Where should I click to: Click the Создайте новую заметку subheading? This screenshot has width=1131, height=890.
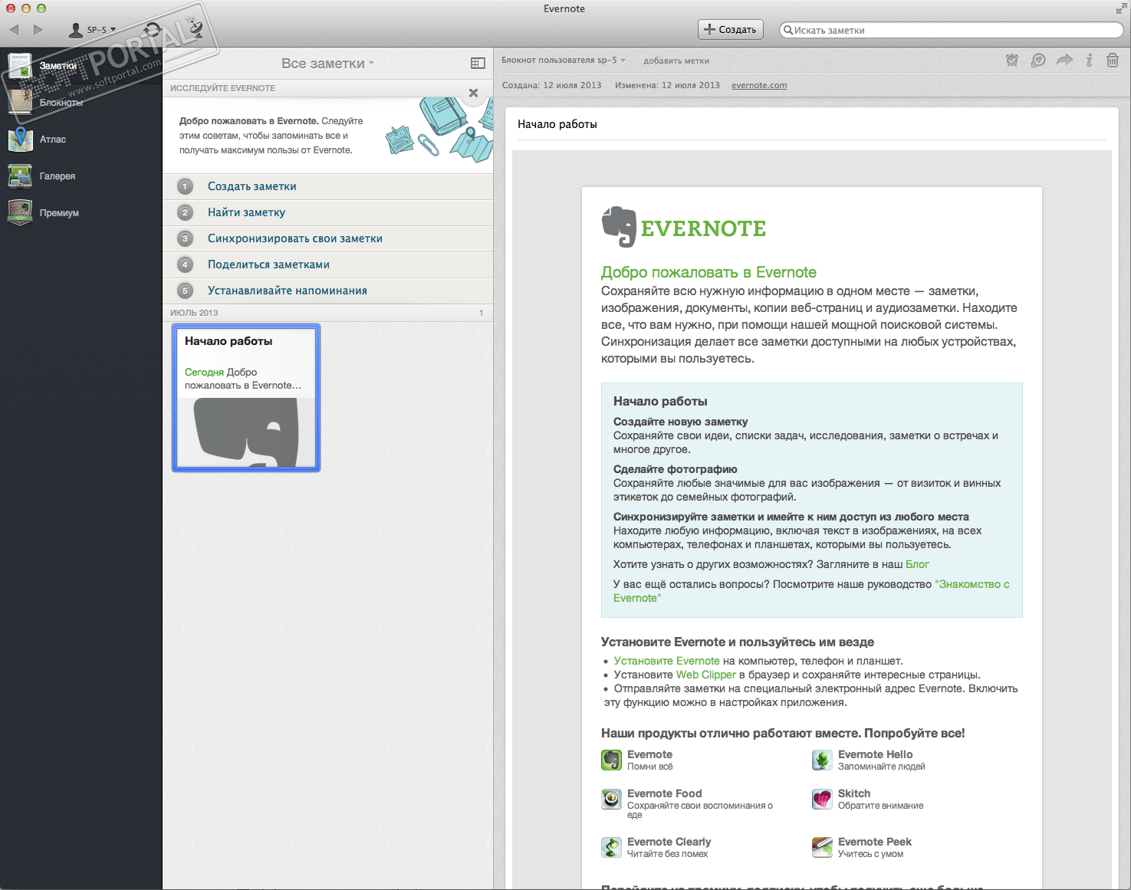681,422
